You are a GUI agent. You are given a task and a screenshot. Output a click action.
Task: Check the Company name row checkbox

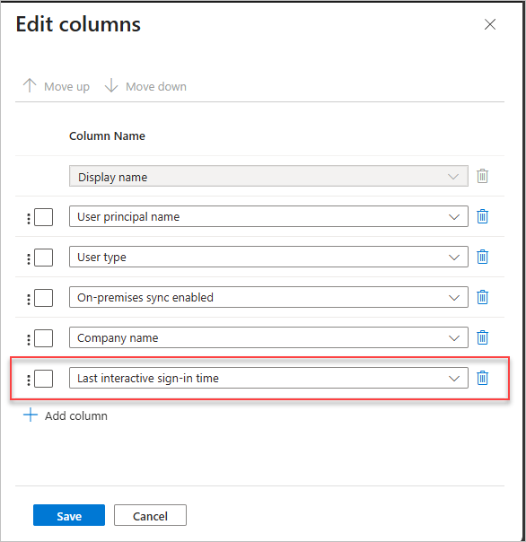point(44,338)
